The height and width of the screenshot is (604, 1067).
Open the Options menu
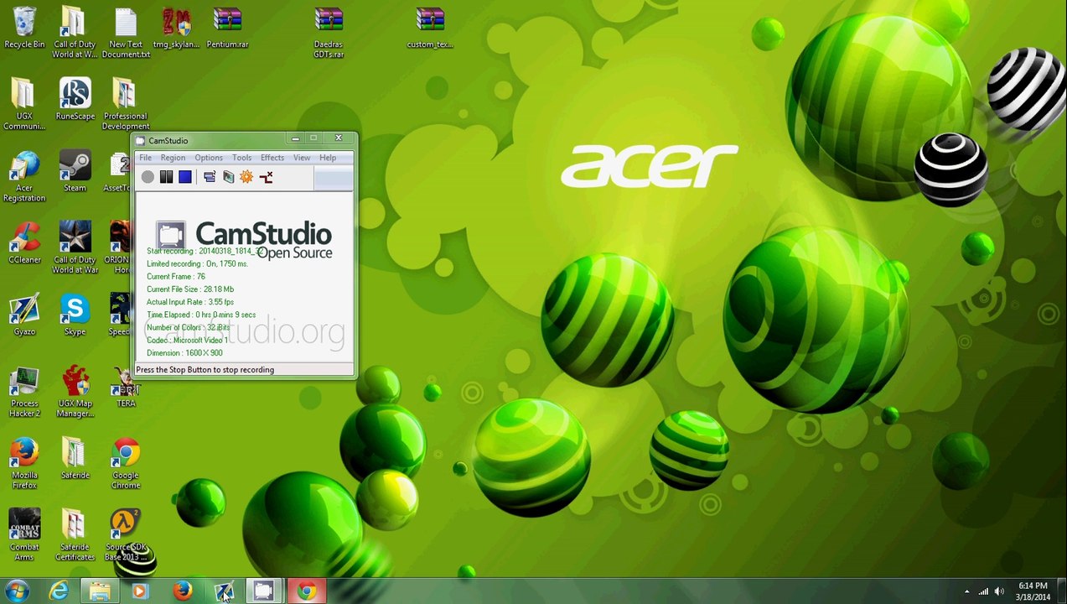[x=209, y=158]
